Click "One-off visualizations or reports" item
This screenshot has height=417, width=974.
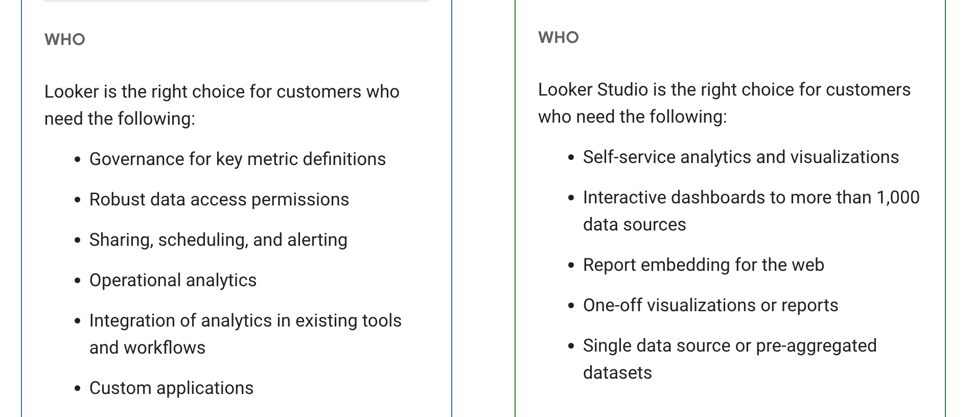click(x=710, y=305)
